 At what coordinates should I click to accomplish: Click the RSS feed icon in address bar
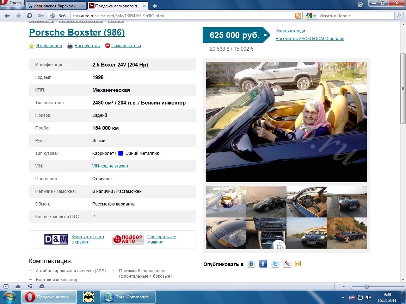[298, 16]
